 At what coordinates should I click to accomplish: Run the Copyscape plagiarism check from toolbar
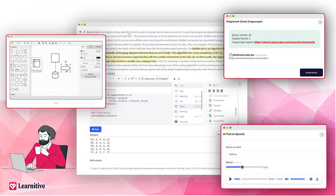point(148,79)
